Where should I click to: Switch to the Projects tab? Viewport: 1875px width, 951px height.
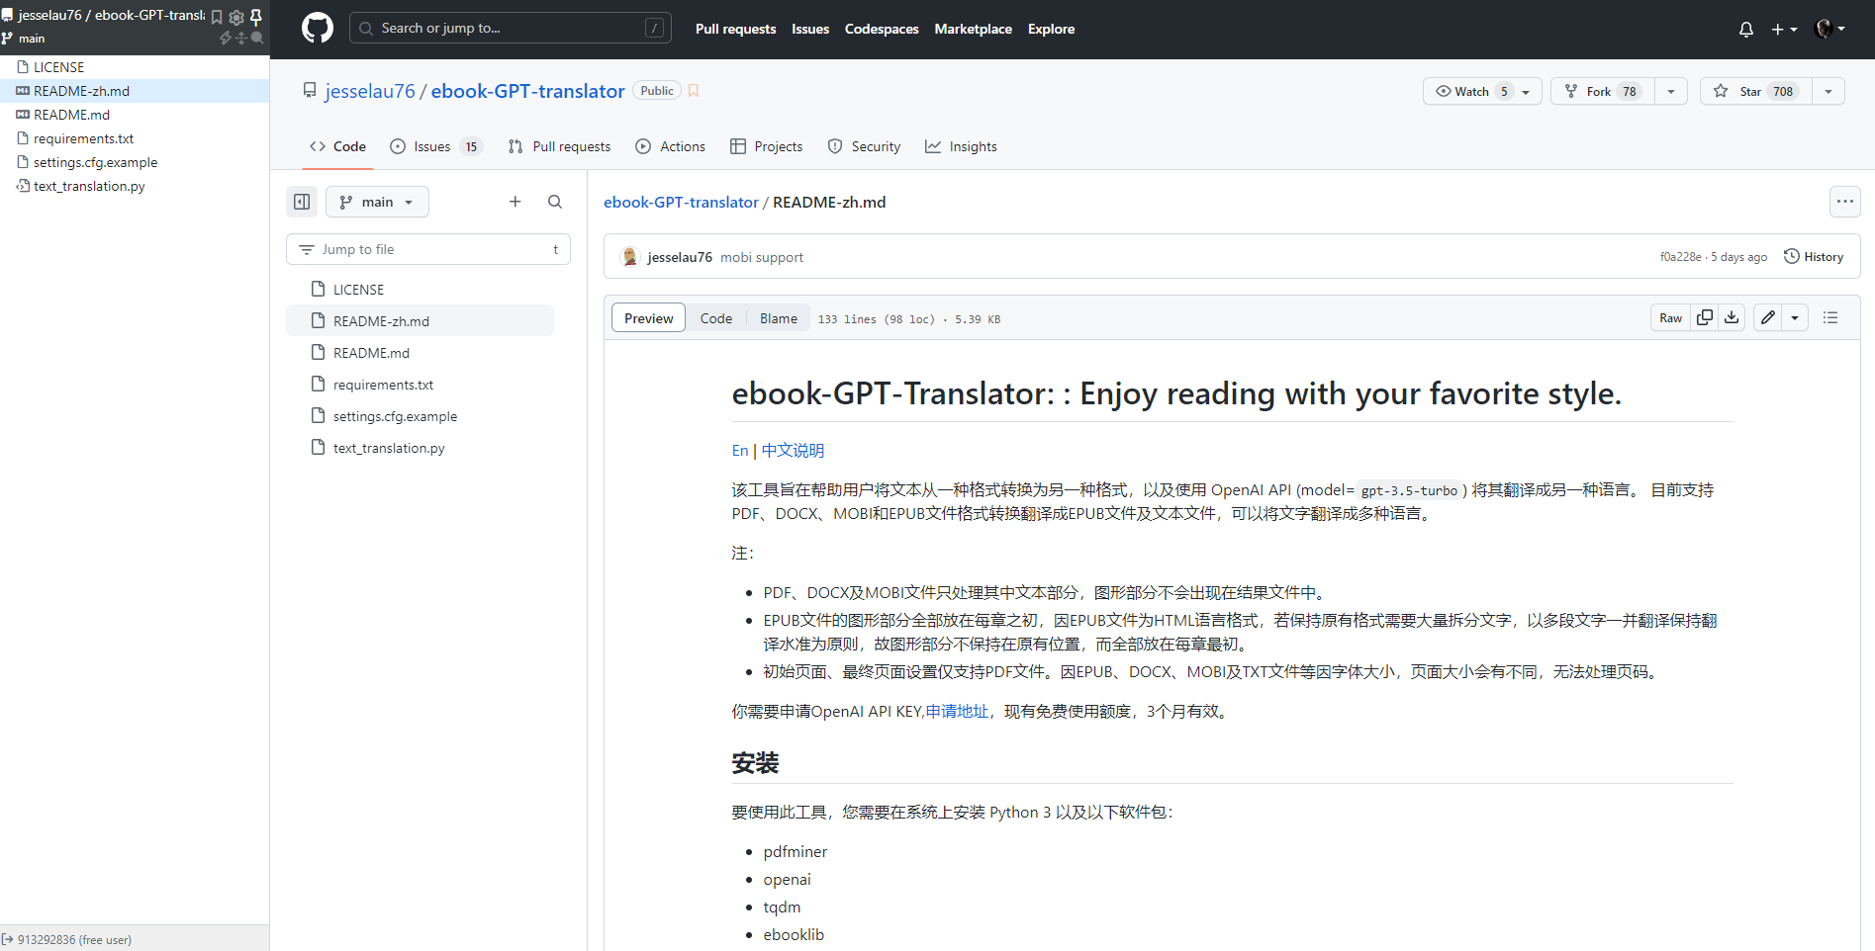pos(767,146)
